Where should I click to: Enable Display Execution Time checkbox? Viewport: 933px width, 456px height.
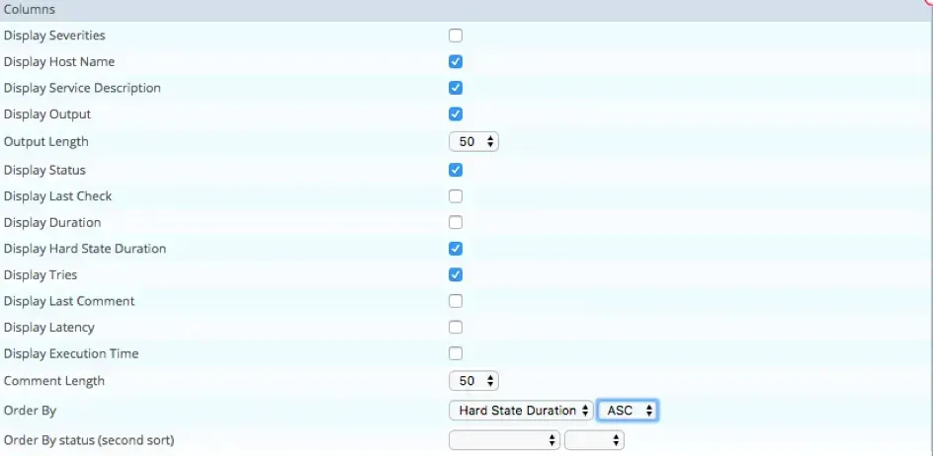point(456,353)
